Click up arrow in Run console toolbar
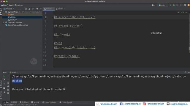Image resolution: width=190 pixels, height=106 pixels. click(8, 76)
